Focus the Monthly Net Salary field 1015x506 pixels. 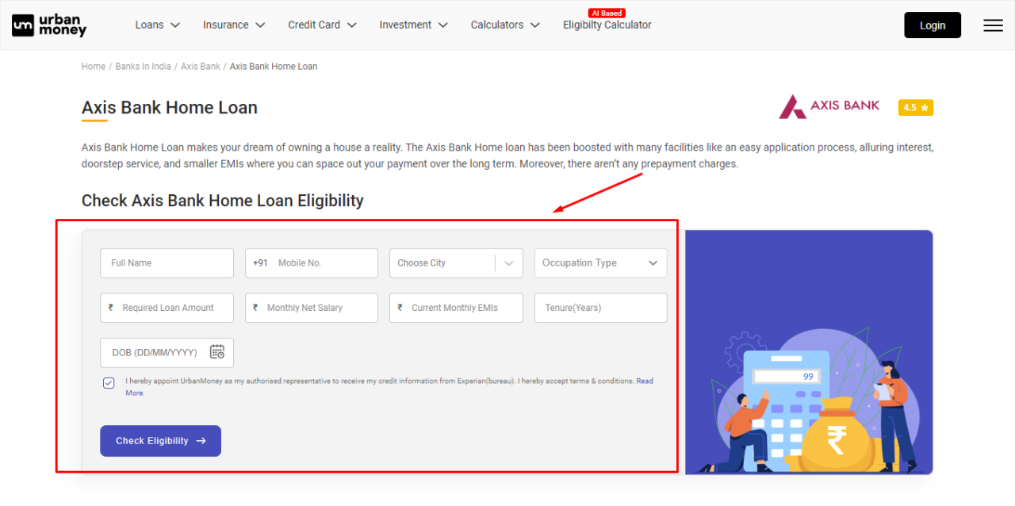(312, 308)
